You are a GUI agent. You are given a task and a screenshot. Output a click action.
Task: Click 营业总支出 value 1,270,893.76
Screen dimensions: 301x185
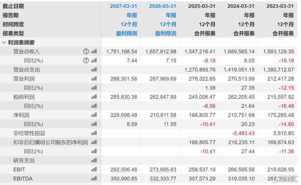(x=200, y=70)
